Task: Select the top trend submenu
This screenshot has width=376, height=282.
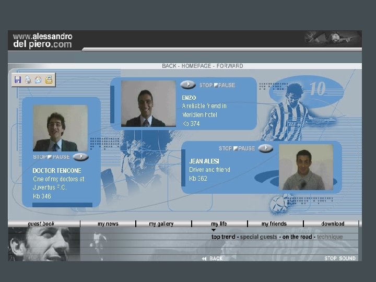Action: [224, 237]
